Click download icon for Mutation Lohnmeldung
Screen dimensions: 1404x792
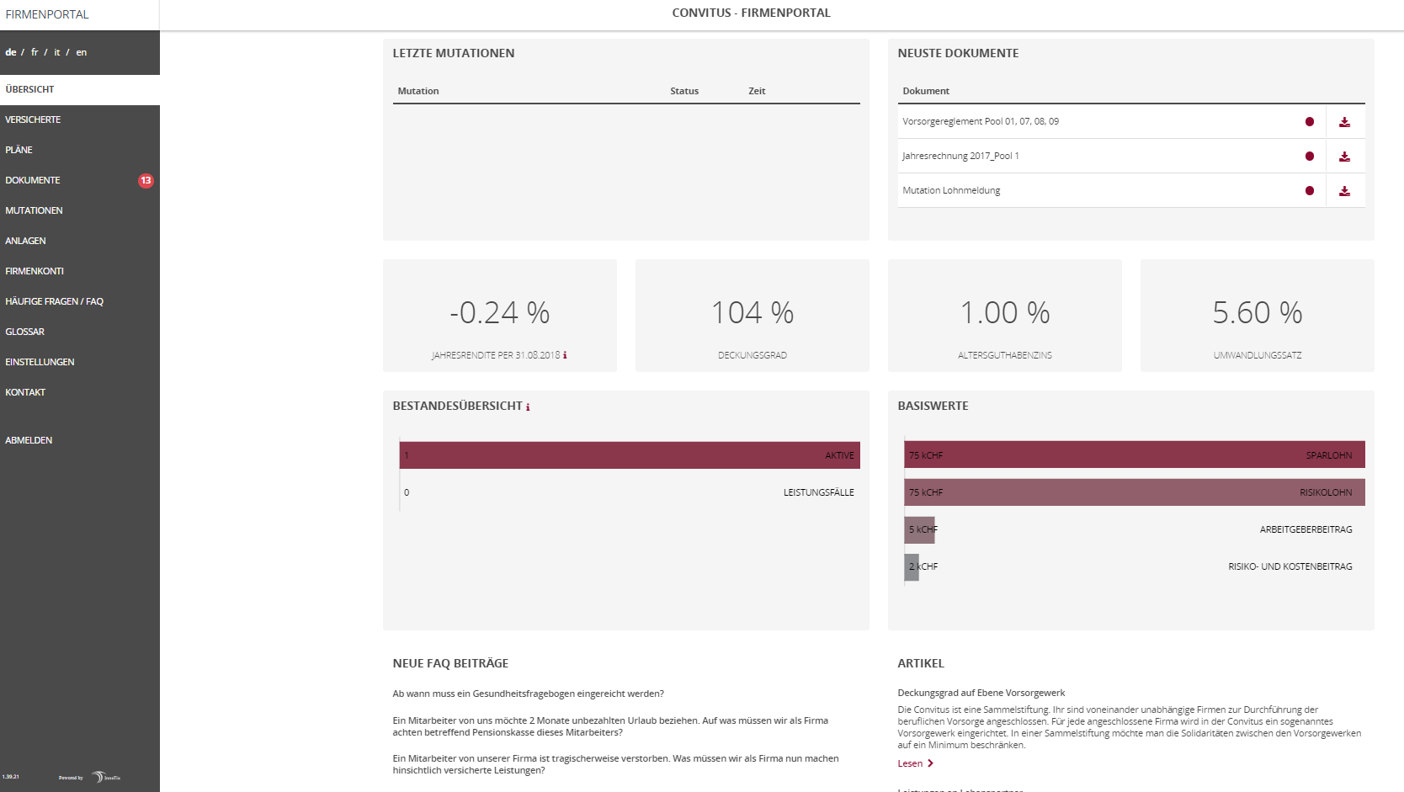point(1344,191)
